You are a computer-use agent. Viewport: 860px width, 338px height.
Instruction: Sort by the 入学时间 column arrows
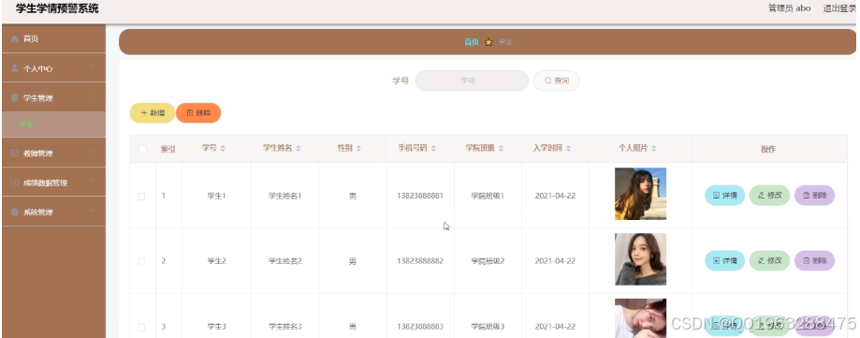568,149
